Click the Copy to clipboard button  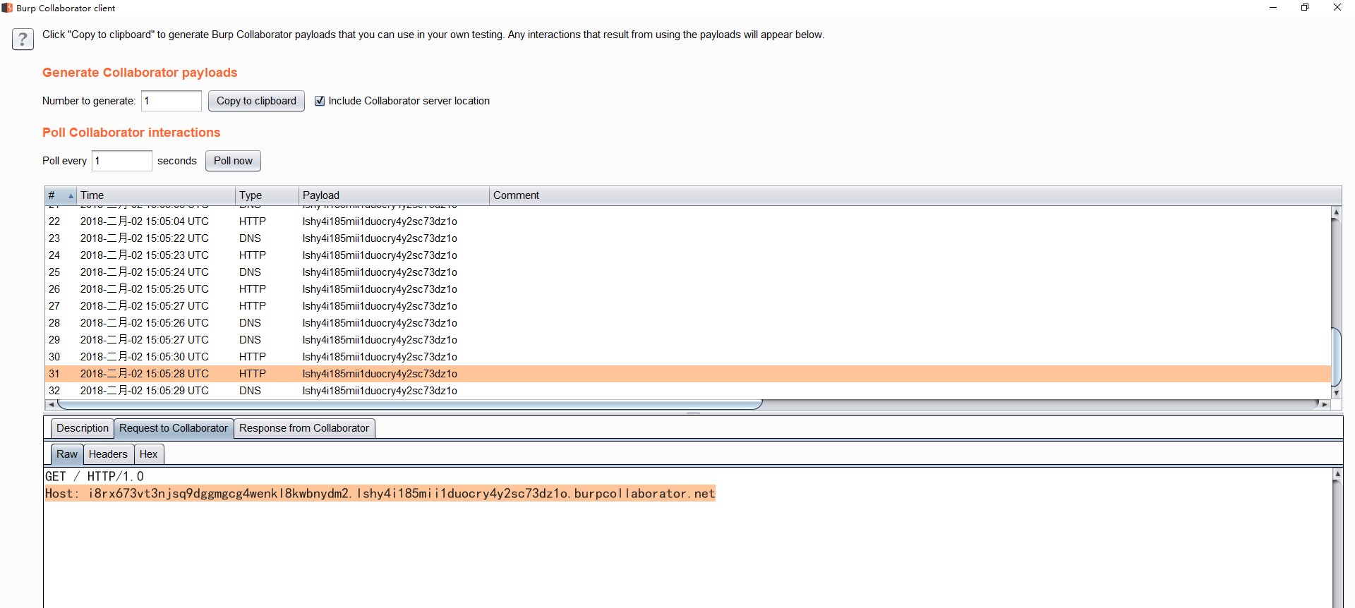click(256, 101)
